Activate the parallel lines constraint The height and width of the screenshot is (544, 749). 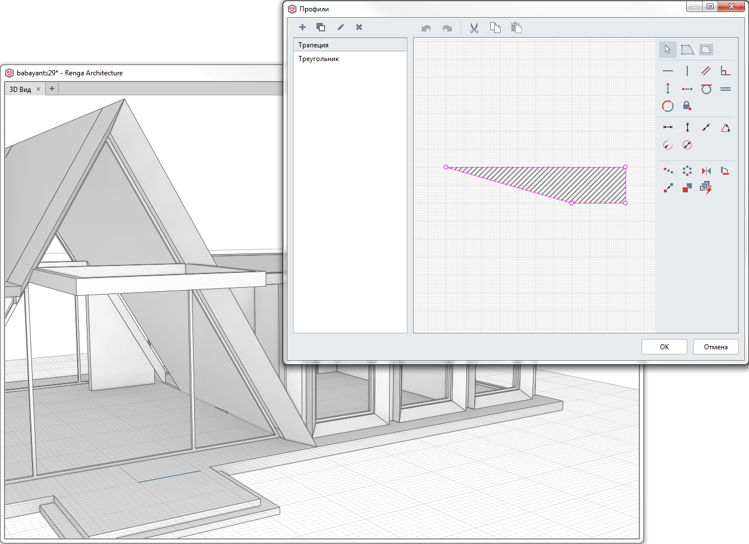706,71
